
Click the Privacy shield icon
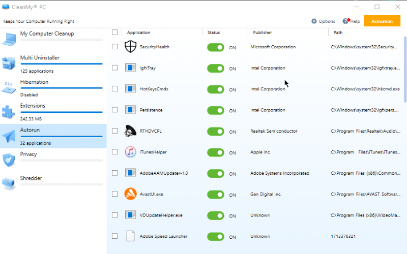point(9,160)
